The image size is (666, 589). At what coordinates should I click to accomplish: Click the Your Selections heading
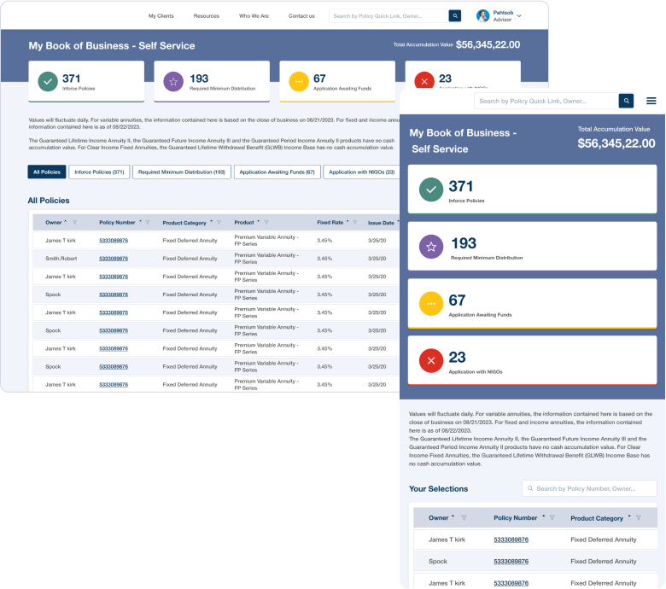coord(438,489)
